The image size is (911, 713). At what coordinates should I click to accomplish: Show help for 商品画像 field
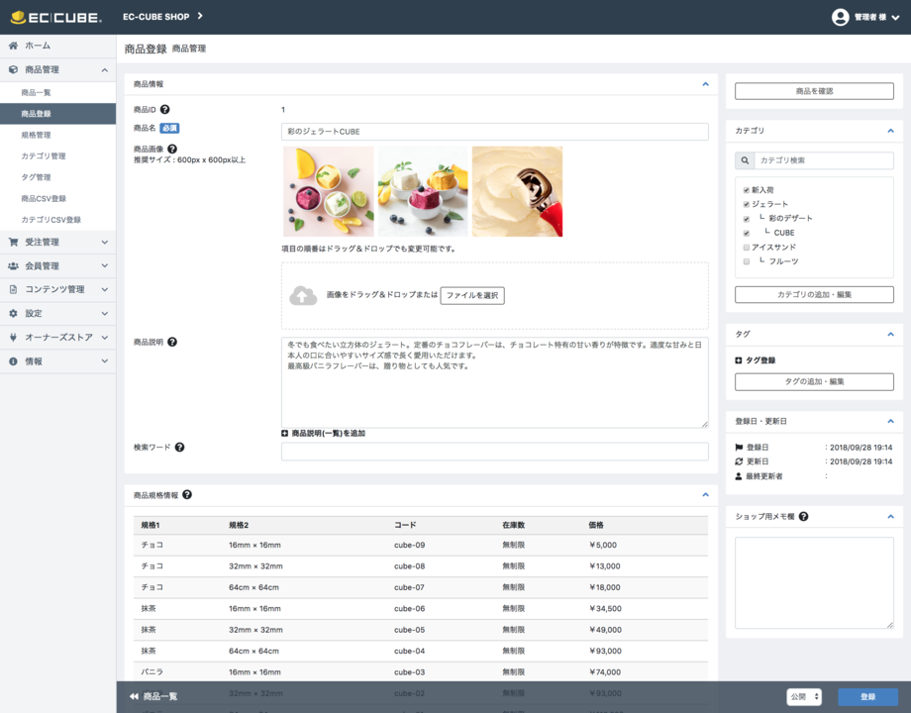tap(172, 149)
